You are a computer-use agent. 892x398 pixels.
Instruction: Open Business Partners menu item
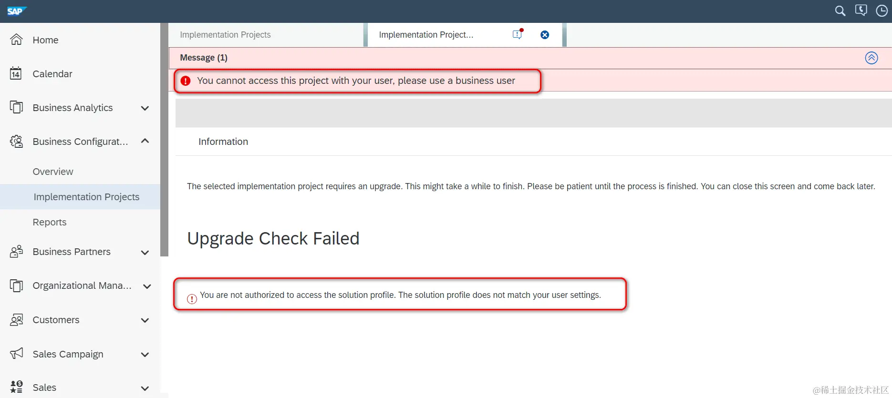click(72, 252)
